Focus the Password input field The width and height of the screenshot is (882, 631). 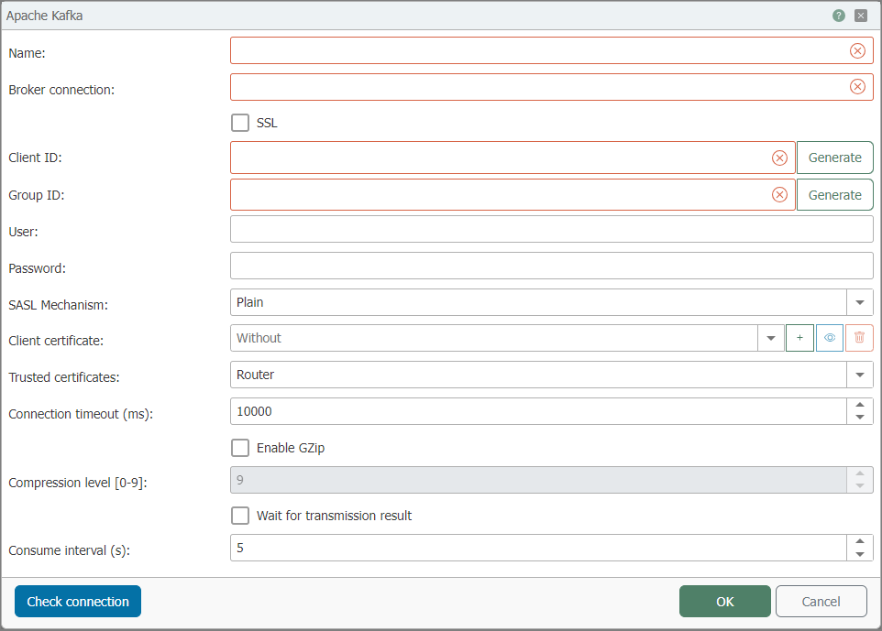click(551, 266)
